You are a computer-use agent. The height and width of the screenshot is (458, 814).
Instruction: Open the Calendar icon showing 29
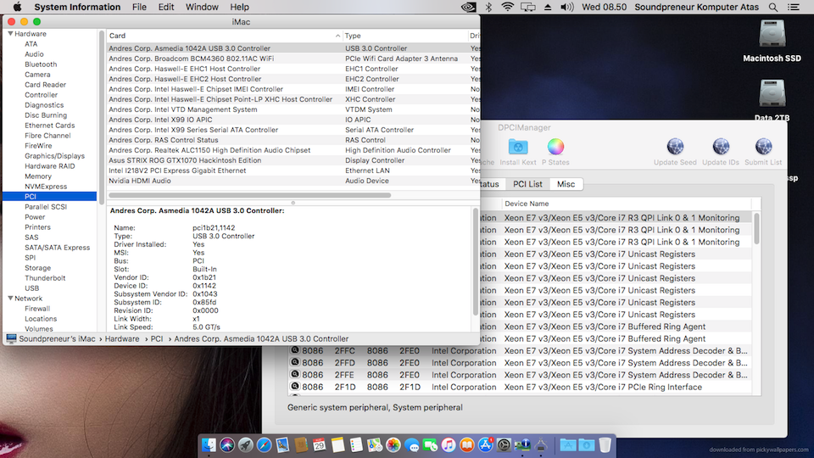(x=320, y=445)
